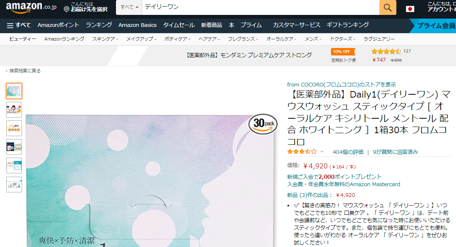Select the first product thumbnail

(x=14, y=91)
